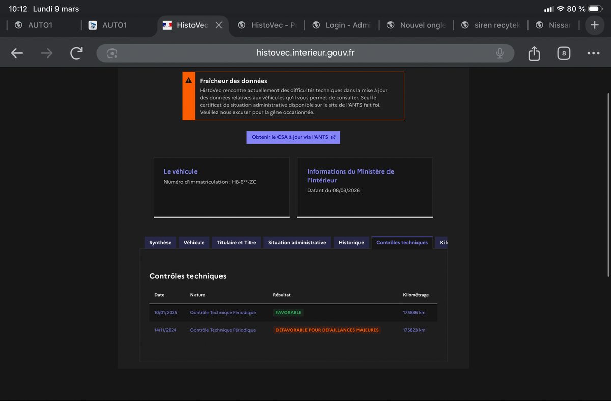Switch to the Nissan tab

tap(555, 25)
